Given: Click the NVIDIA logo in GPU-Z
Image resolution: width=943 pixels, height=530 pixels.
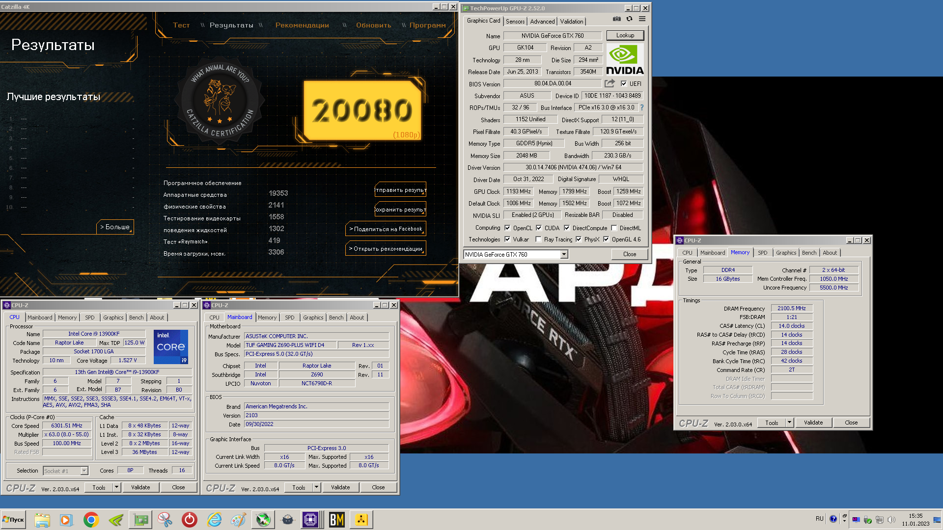Looking at the screenshot, I should [x=625, y=60].
